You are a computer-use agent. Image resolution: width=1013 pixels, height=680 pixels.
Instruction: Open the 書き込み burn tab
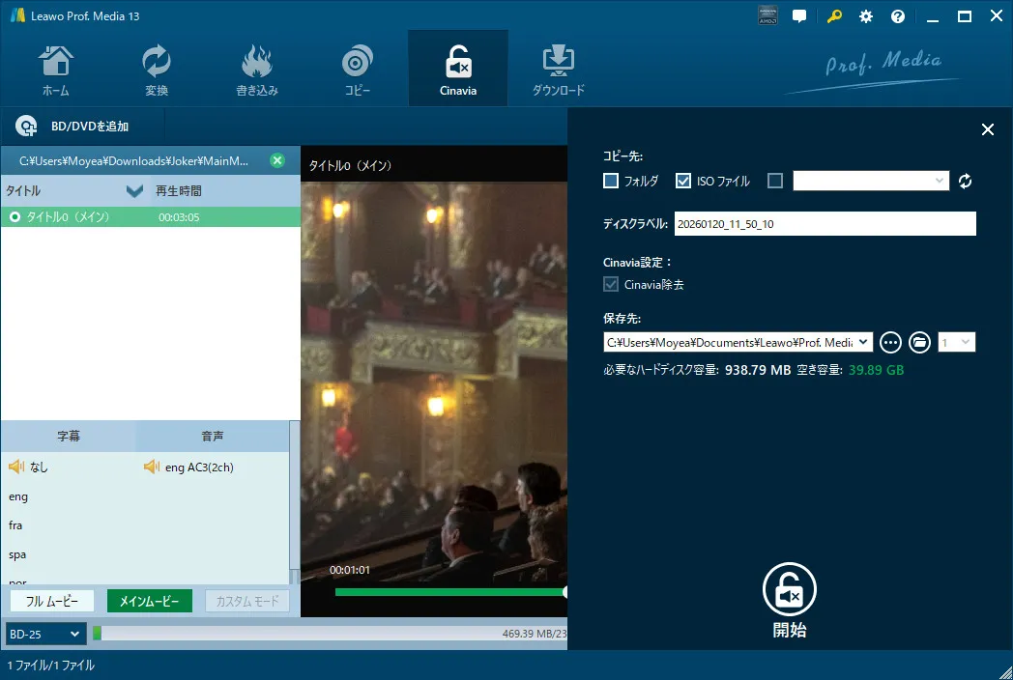256,70
